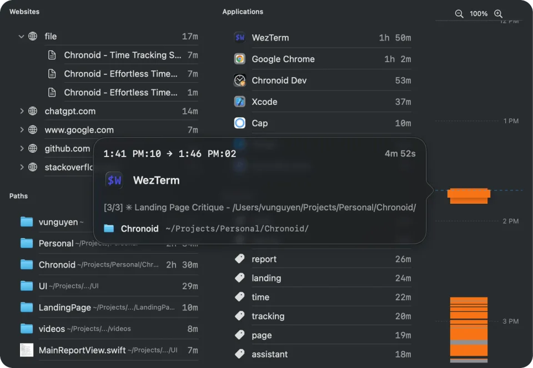Click the zoom in magnifier icon

499,13
